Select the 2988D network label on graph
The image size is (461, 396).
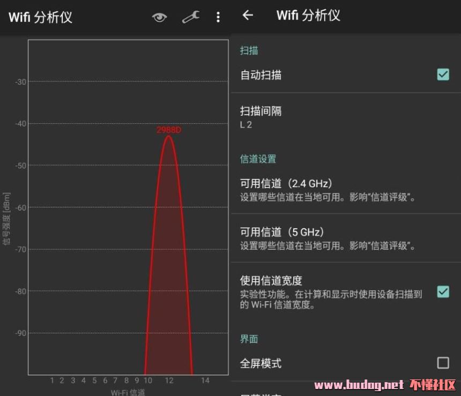pyautogui.click(x=169, y=130)
